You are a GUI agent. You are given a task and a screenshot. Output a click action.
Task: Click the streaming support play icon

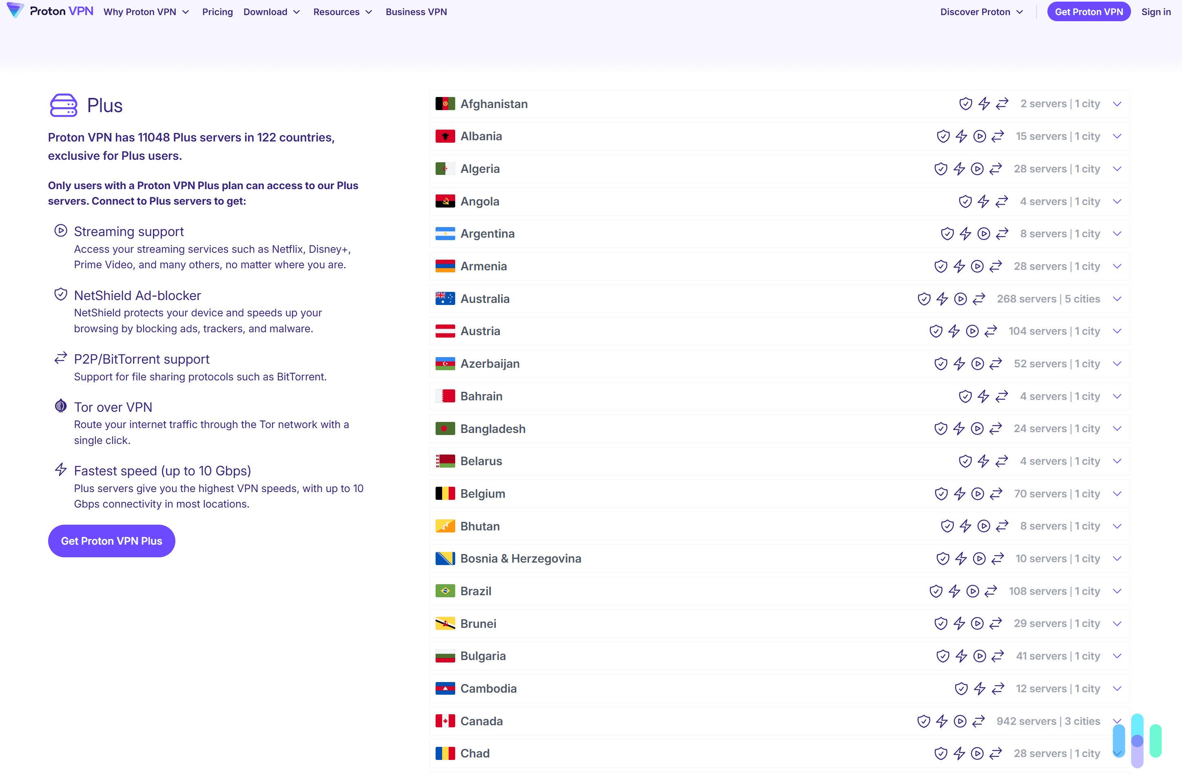tap(61, 230)
